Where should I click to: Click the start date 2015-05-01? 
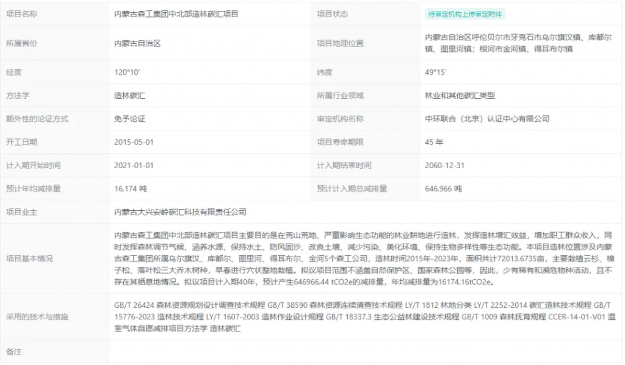134,142
